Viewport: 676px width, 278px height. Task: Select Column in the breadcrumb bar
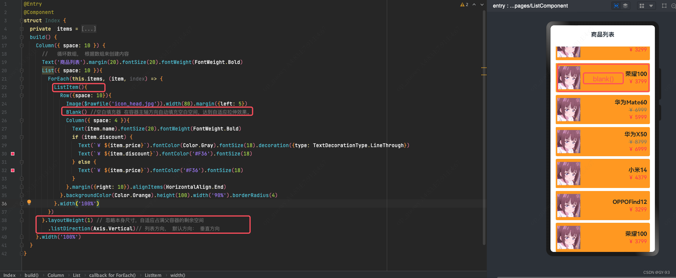[x=56, y=275]
